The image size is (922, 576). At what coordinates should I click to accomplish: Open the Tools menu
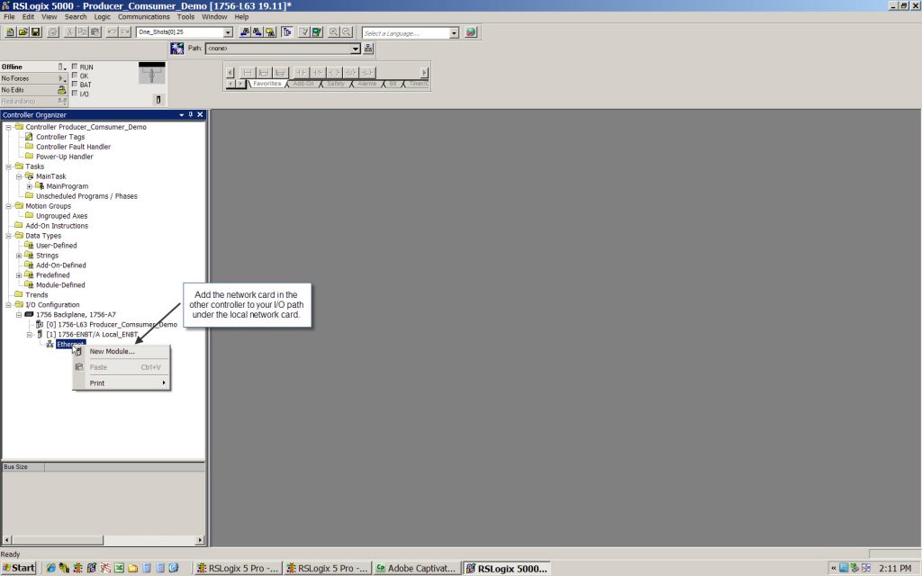click(x=185, y=17)
